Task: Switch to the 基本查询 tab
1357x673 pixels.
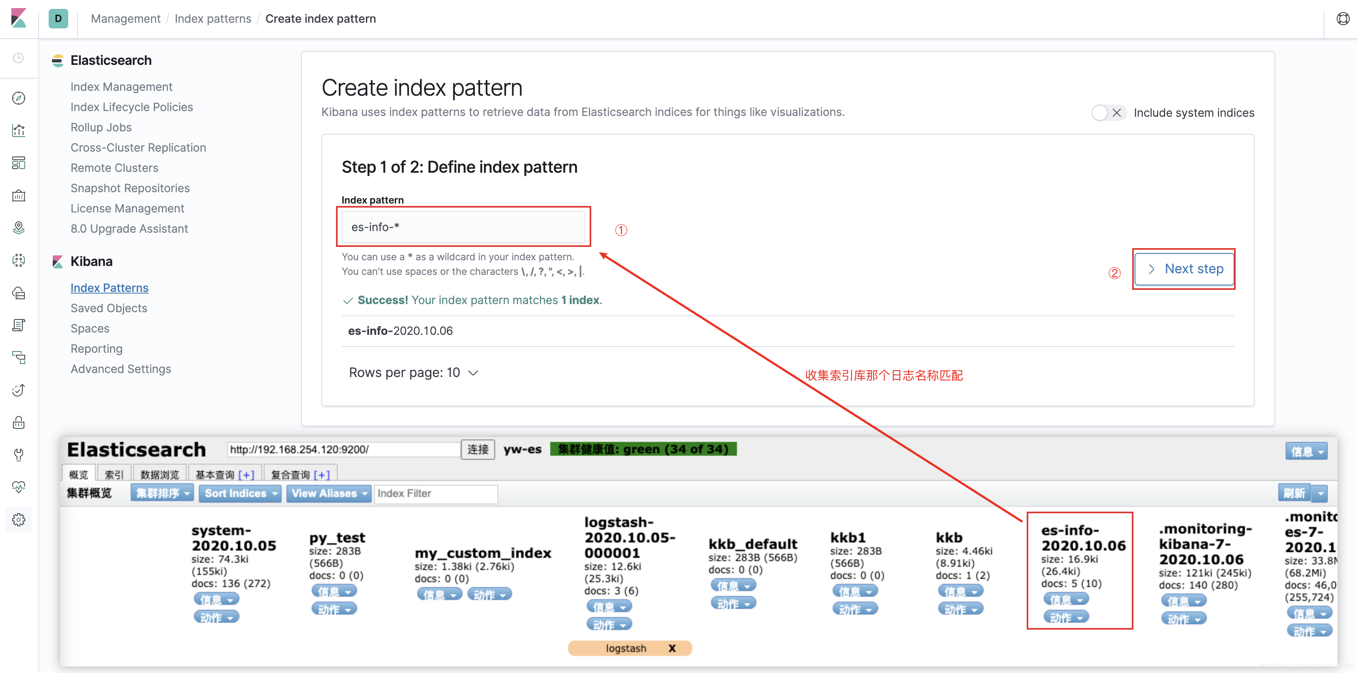Action: point(215,474)
